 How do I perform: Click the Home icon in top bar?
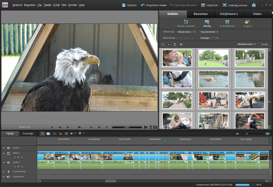[254, 5]
